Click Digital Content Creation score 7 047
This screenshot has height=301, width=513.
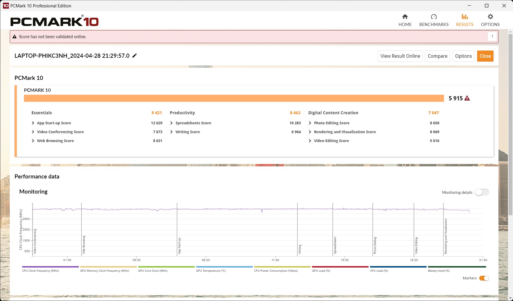(x=434, y=113)
